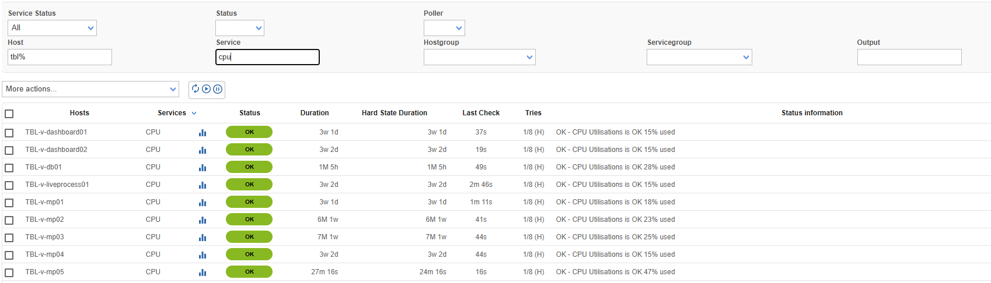The height and width of the screenshot is (283, 991).
Task: Sort by the Last Check column header
Action: tap(481, 113)
